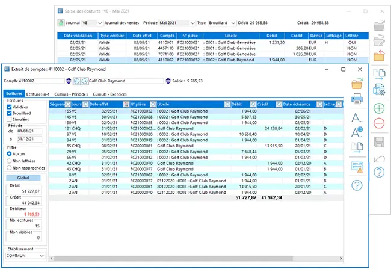
Task: Click the filter icon on Libellé column
Action: coord(227,104)
